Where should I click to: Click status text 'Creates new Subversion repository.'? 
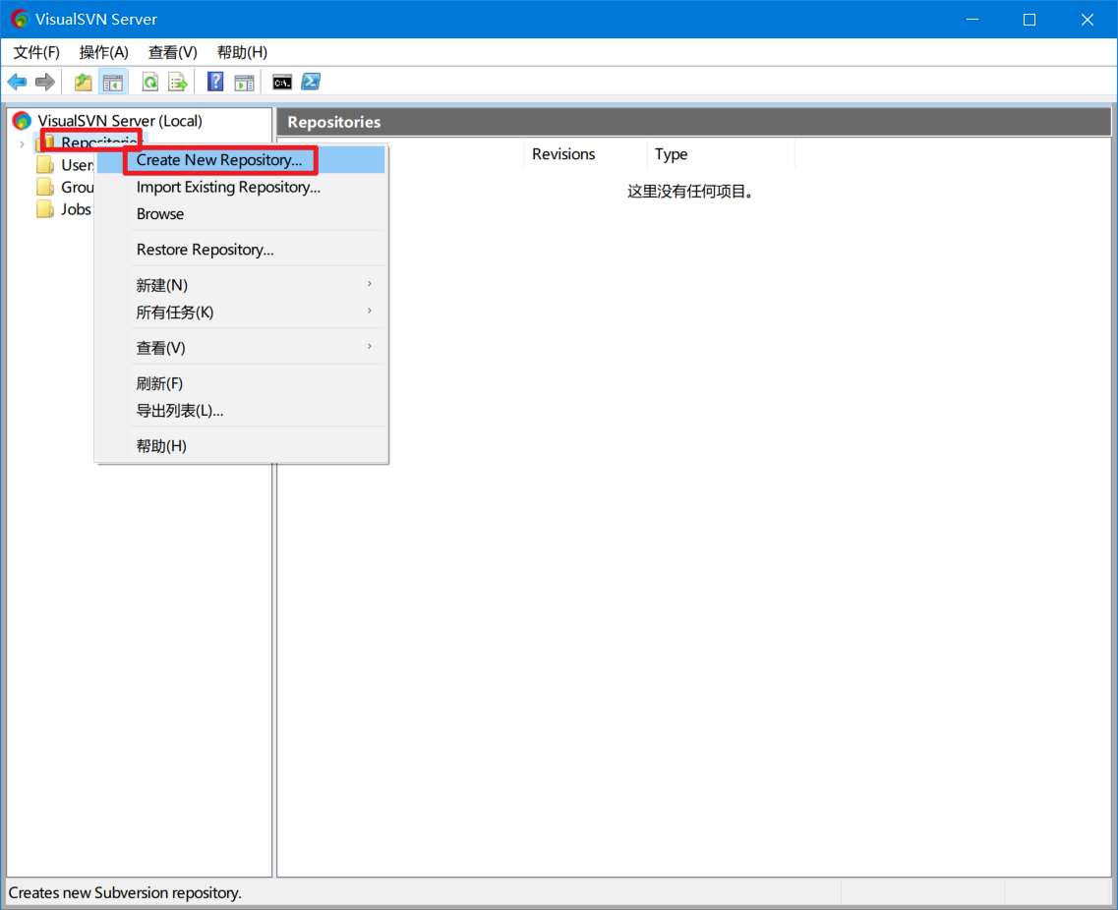tap(125, 892)
